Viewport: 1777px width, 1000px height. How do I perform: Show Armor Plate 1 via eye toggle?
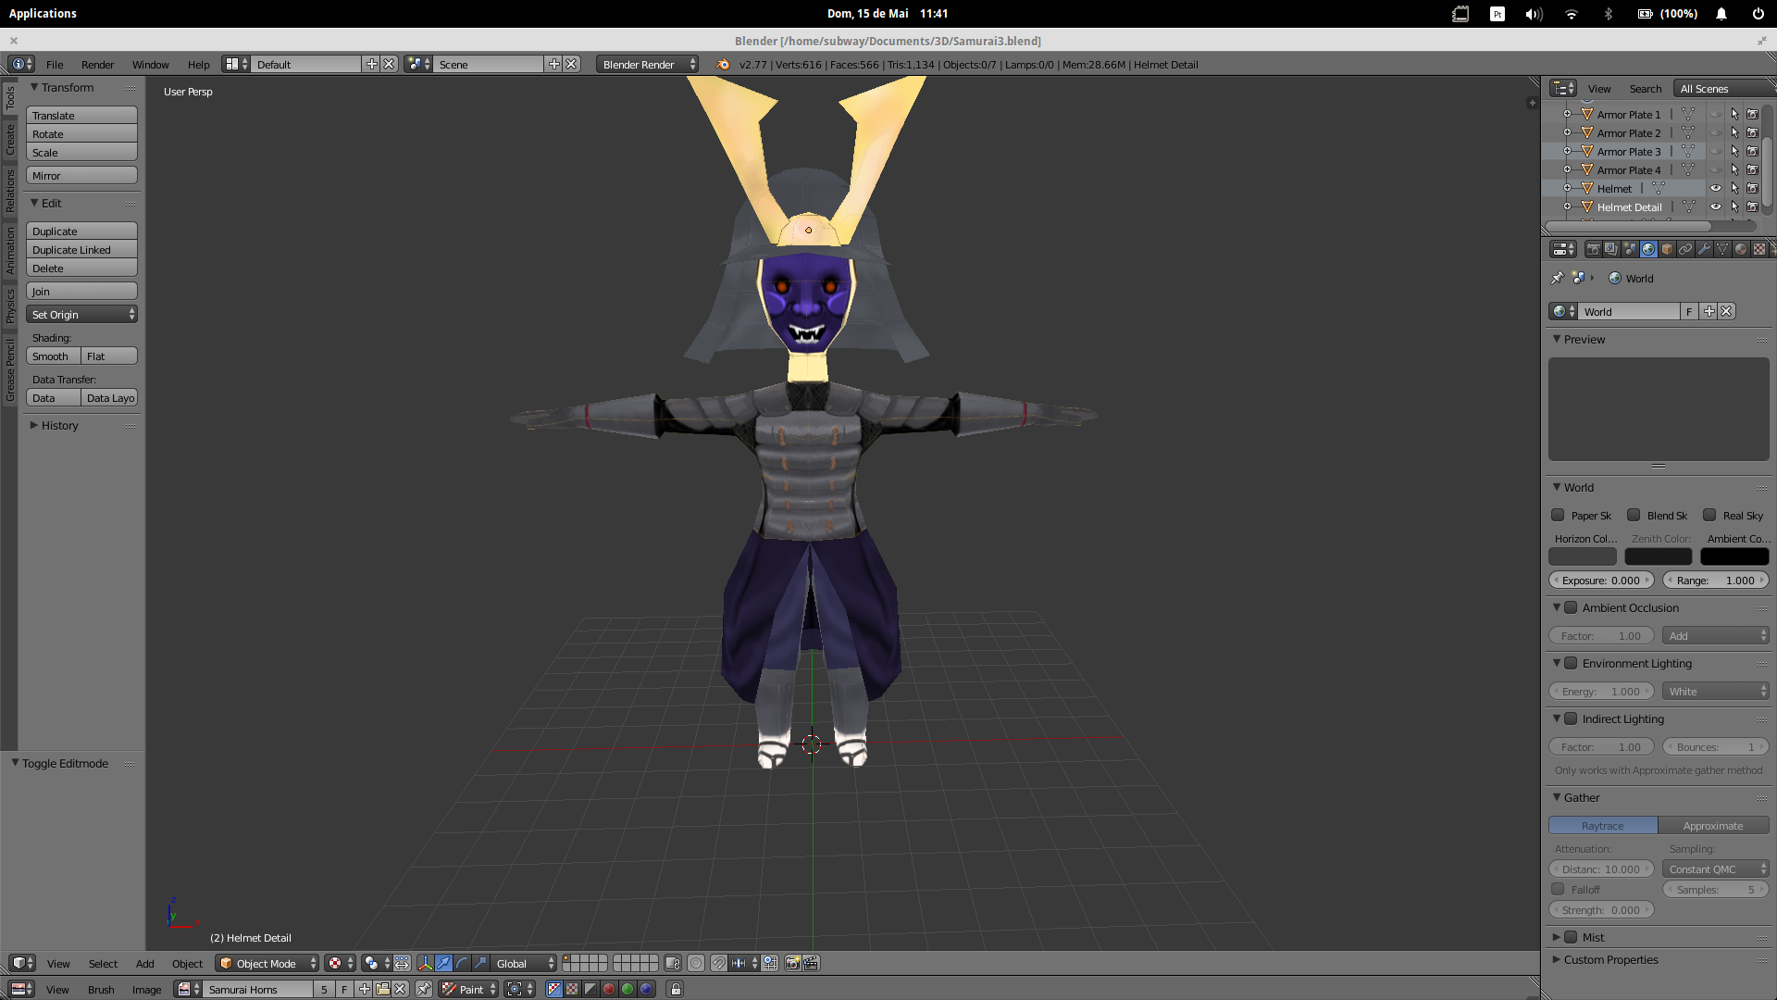(x=1716, y=114)
